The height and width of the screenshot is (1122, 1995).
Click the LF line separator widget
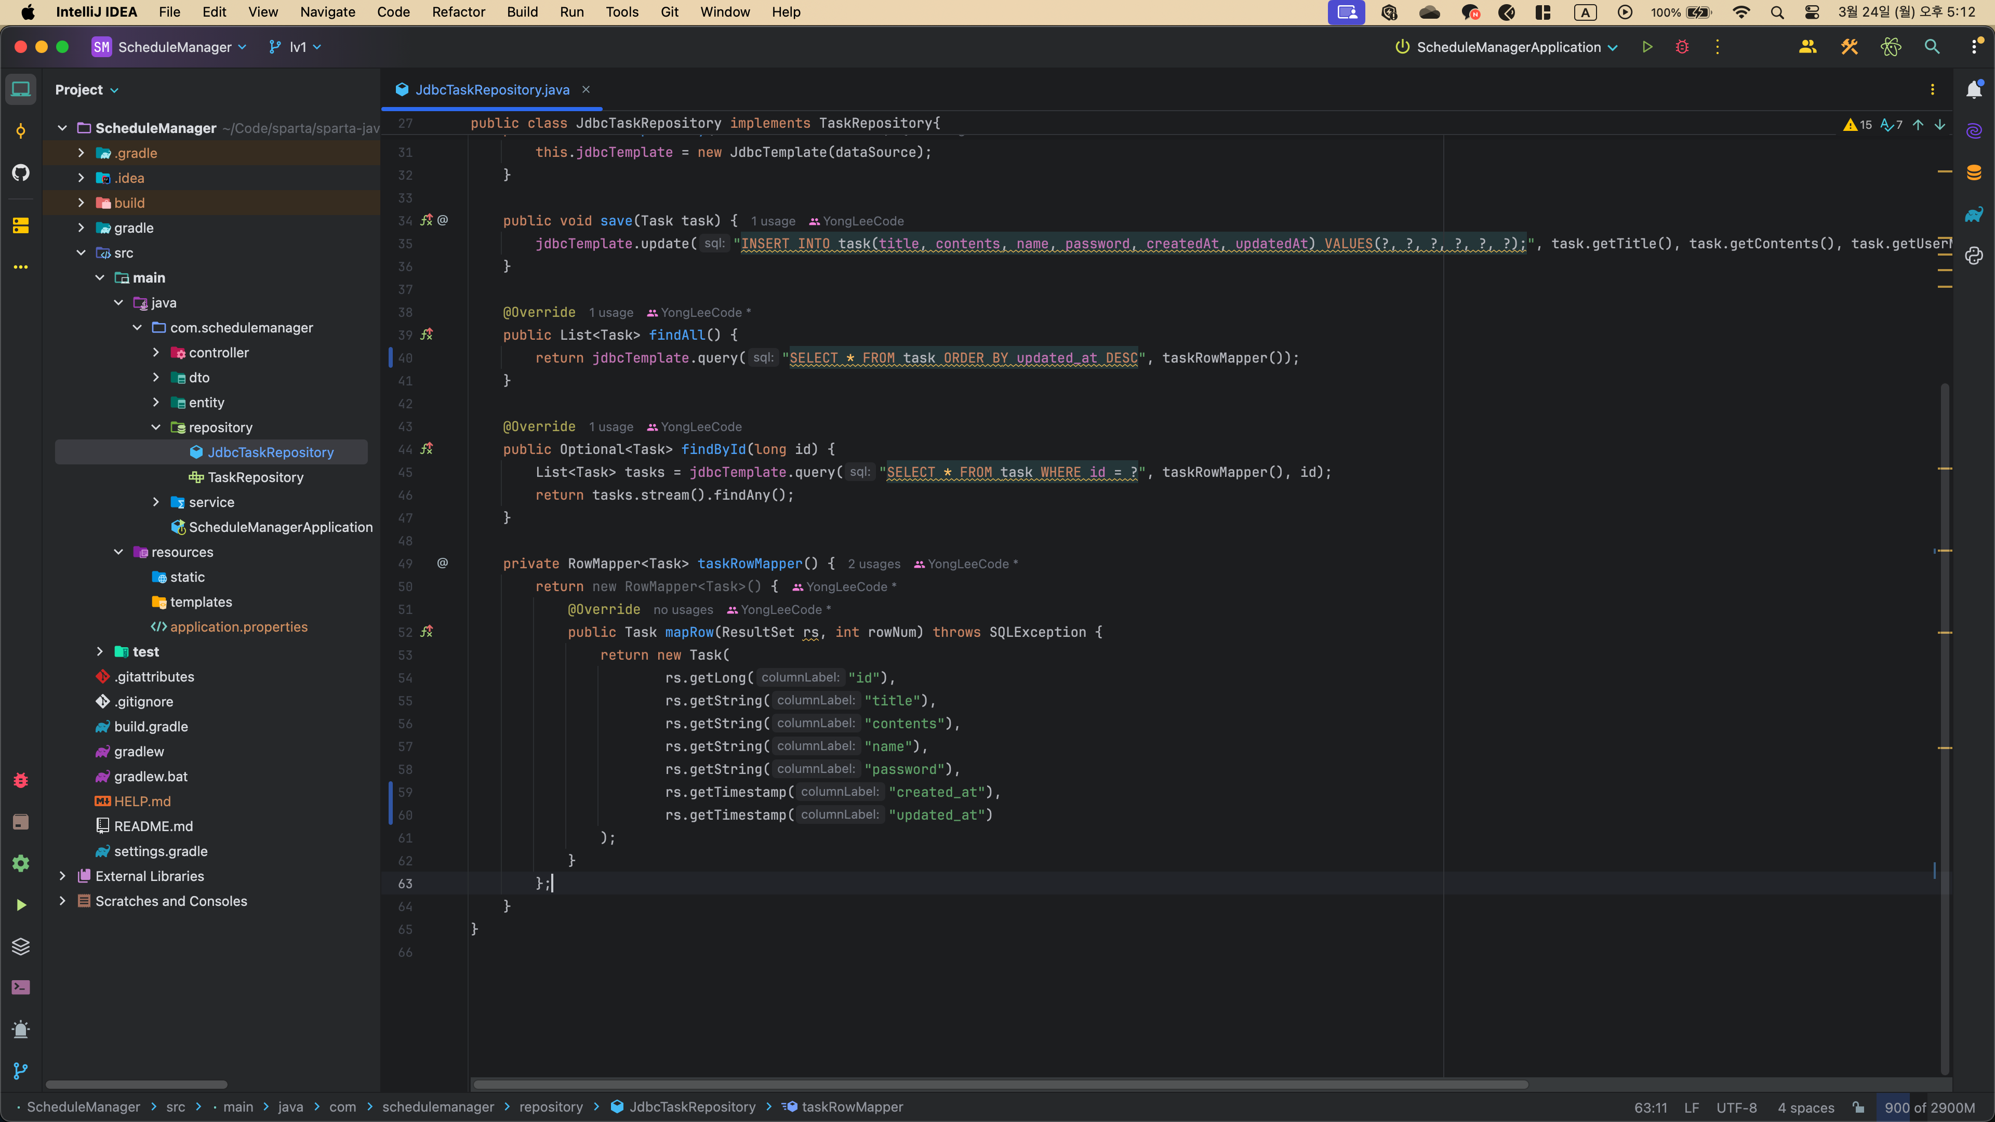(1692, 1107)
